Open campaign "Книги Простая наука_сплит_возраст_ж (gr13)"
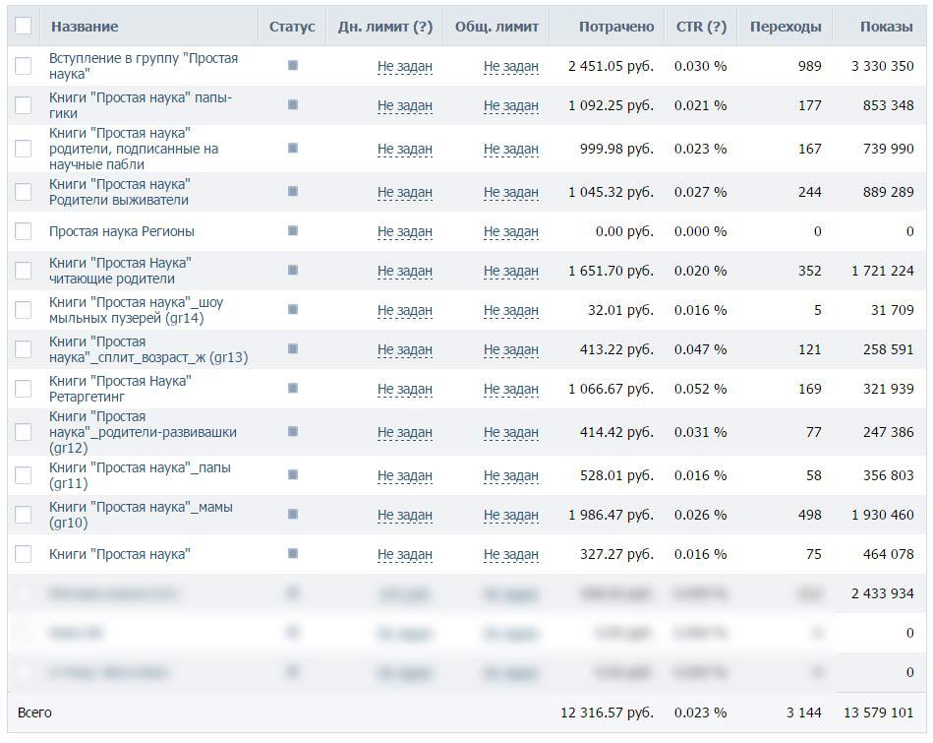The width and height of the screenshot is (933, 743). tap(148, 349)
